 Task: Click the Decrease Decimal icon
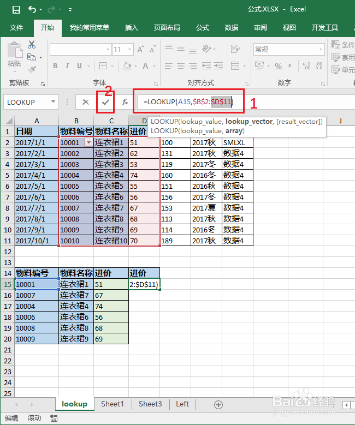(318, 66)
